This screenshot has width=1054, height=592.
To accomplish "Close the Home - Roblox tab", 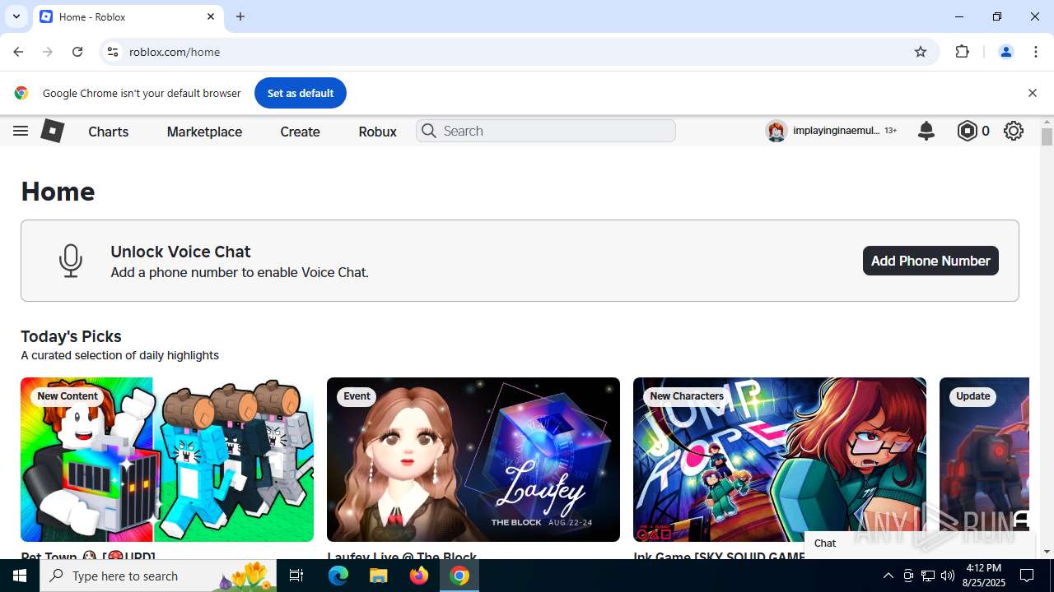I will click(211, 16).
